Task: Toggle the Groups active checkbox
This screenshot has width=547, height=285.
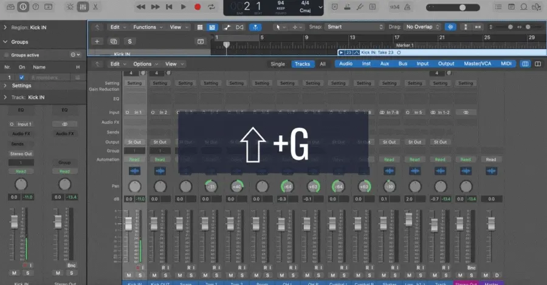Action: point(6,55)
